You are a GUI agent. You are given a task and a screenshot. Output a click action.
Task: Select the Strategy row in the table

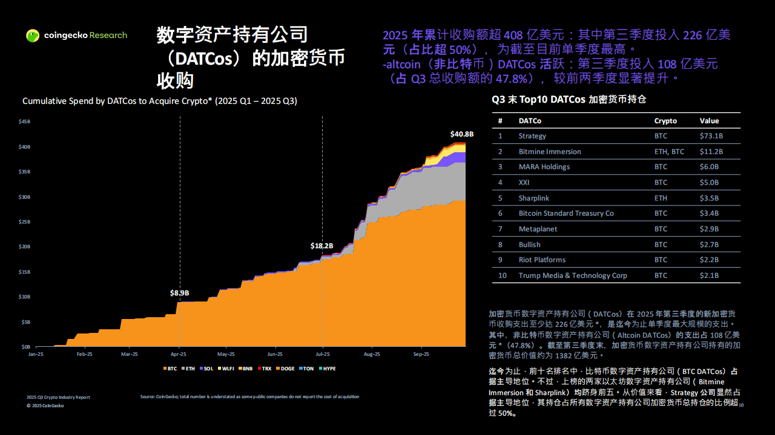click(x=616, y=136)
